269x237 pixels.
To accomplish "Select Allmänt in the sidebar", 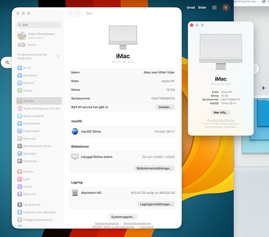I will coord(39,101).
